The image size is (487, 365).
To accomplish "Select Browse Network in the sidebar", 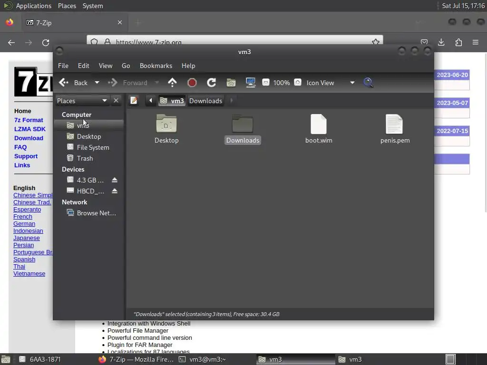I will point(89,213).
